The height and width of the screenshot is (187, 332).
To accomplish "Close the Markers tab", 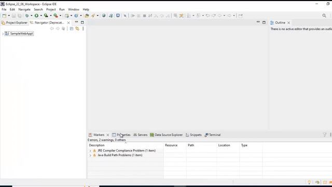I will click(x=108, y=135).
